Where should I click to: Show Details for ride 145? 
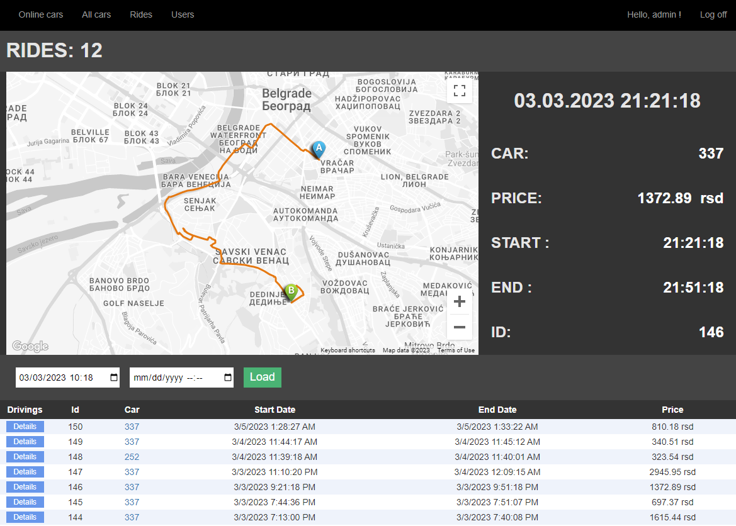point(25,502)
